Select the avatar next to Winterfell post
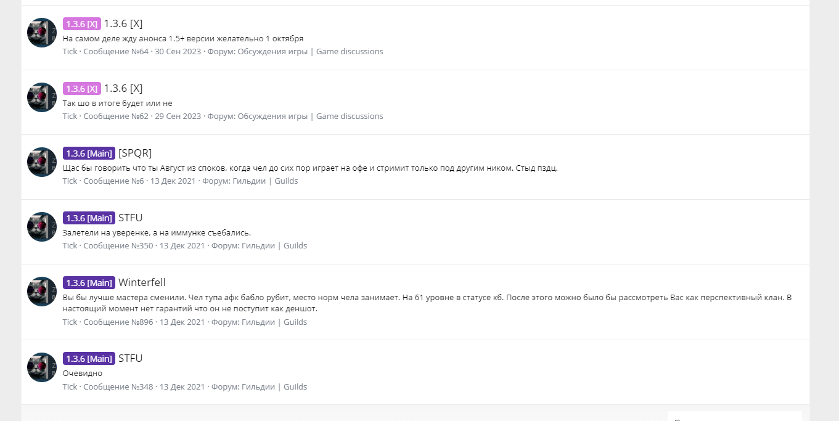839x421 pixels. point(42,292)
